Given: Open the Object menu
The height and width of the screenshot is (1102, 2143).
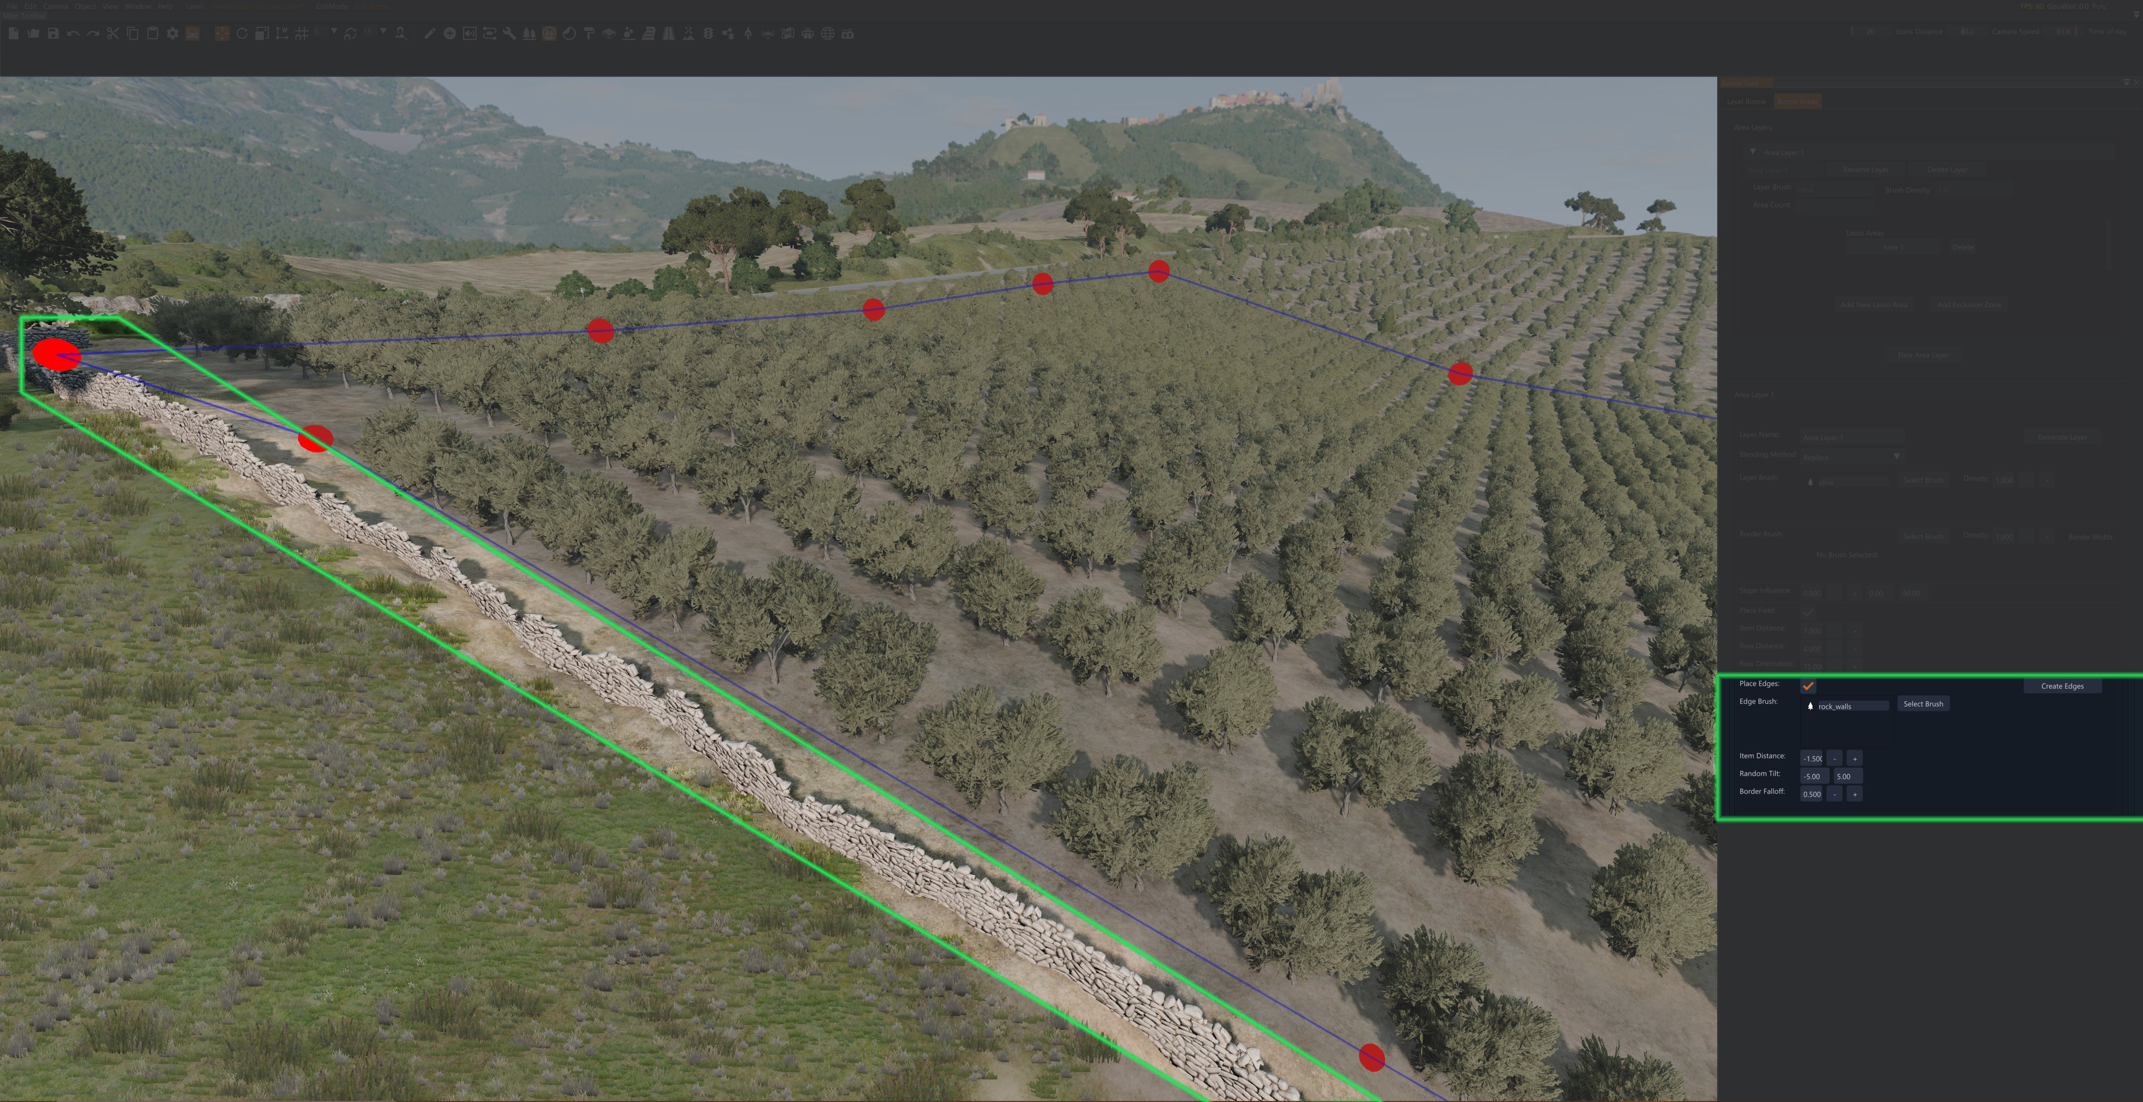Looking at the screenshot, I should tap(85, 6).
